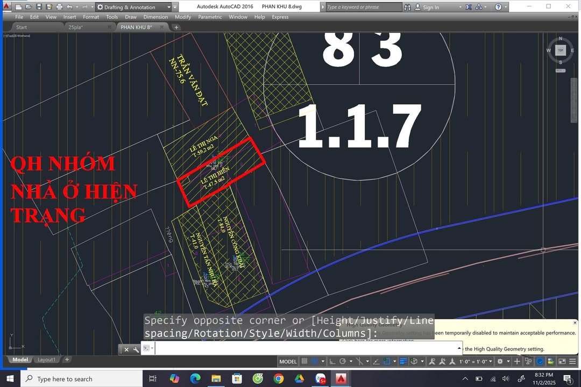The height and width of the screenshot is (387, 581).
Task: Toggle Ortho mode in status bar
Action: pos(332,361)
